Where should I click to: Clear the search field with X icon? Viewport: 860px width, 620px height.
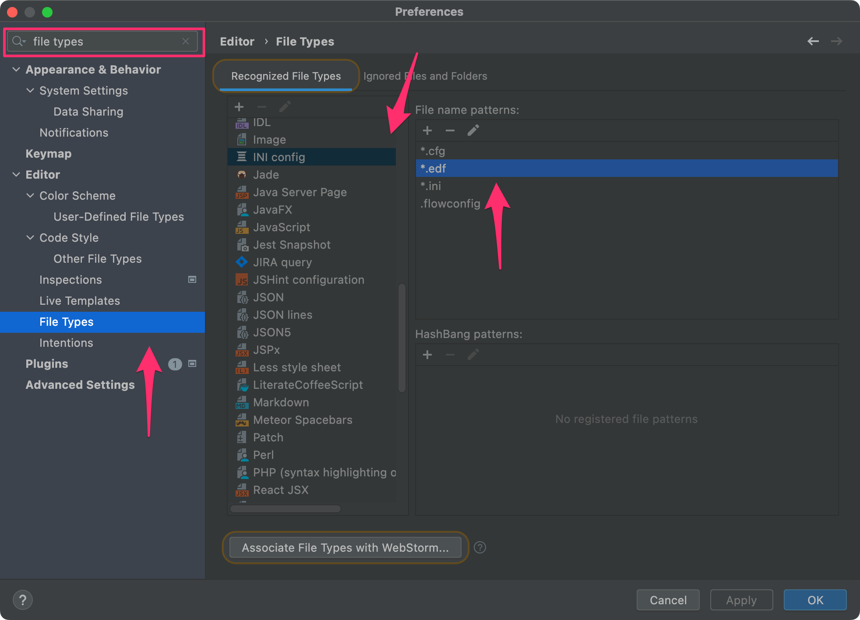click(x=186, y=41)
